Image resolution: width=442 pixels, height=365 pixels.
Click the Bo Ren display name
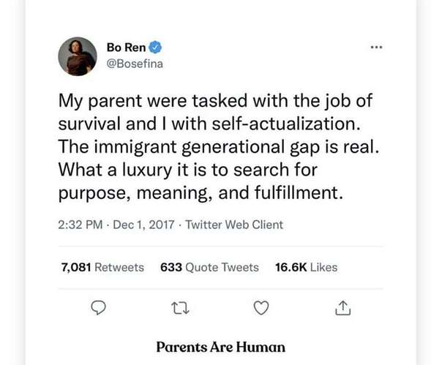click(126, 48)
